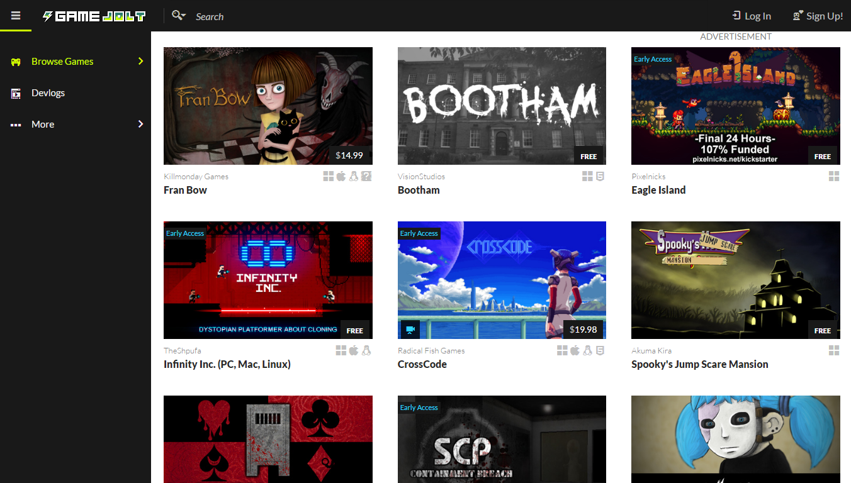
Task: Click the Windows icon for Fran Bow
Action: click(x=329, y=176)
